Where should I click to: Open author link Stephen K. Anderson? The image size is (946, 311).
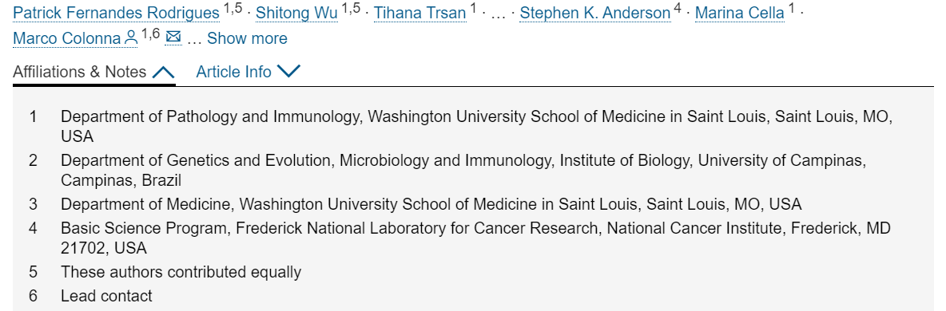tap(595, 13)
